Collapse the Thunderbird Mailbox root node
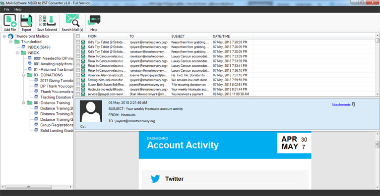 (x=4, y=36)
